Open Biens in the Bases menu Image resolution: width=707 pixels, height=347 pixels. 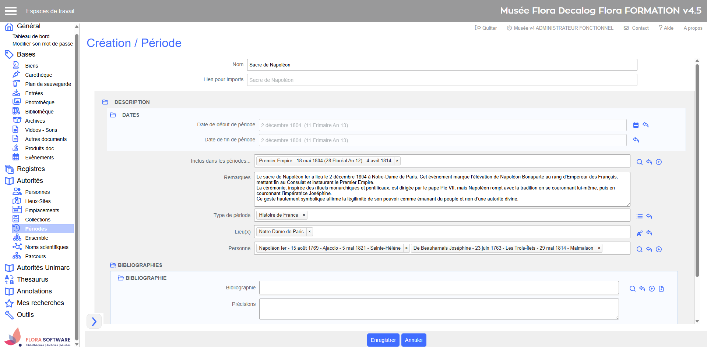pos(31,66)
